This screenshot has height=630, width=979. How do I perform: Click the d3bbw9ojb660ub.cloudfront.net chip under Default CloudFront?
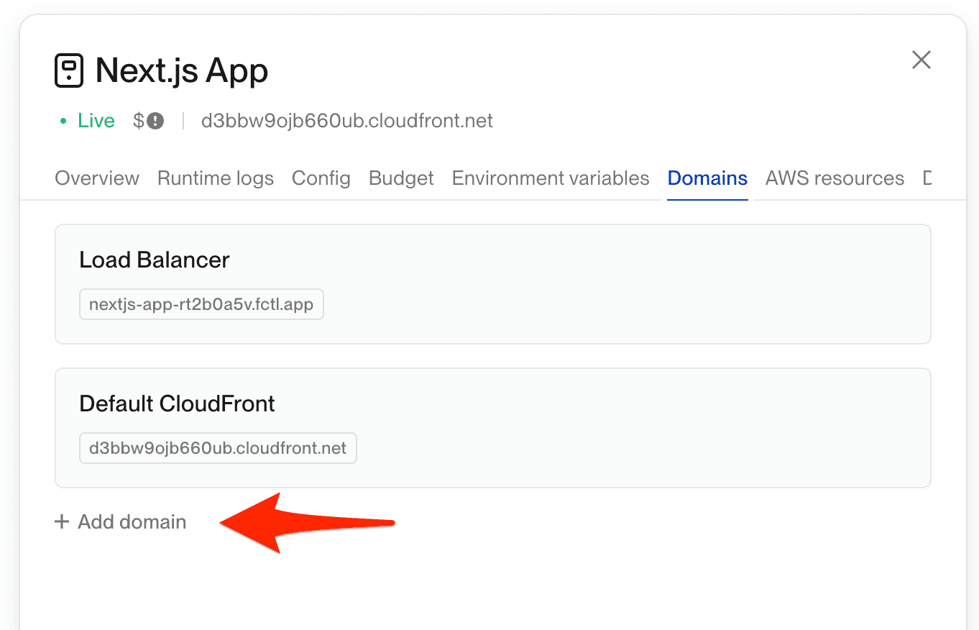coord(218,448)
